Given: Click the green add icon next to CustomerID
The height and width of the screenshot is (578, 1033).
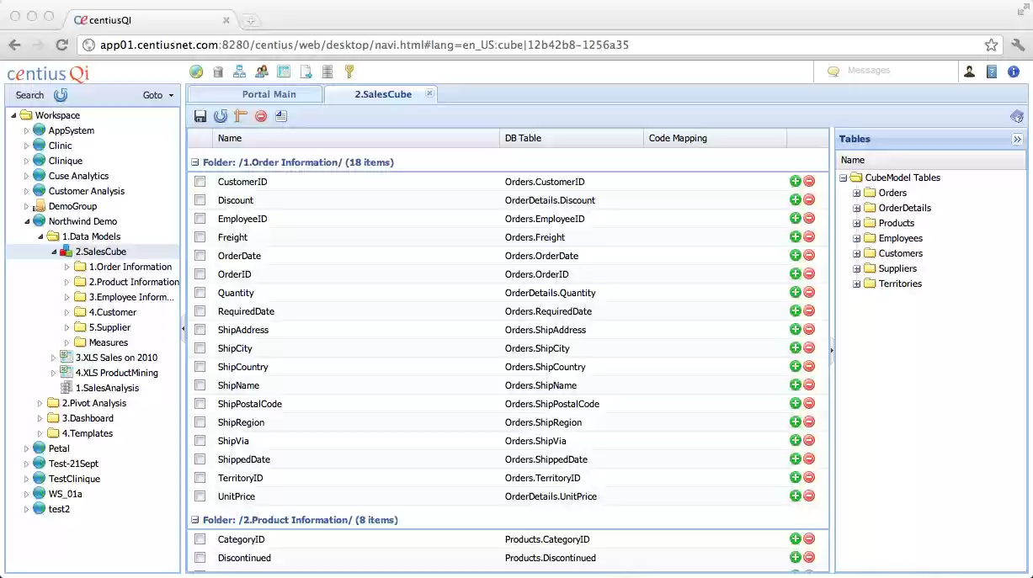Looking at the screenshot, I should [x=795, y=181].
